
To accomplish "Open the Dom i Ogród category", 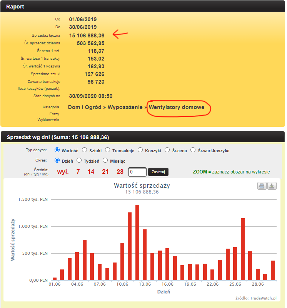I will pos(85,107).
